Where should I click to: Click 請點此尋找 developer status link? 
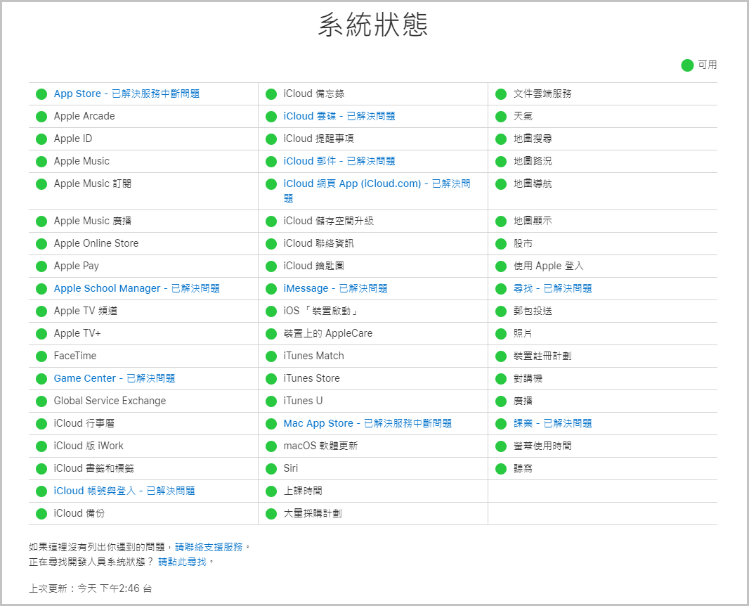[182, 562]
